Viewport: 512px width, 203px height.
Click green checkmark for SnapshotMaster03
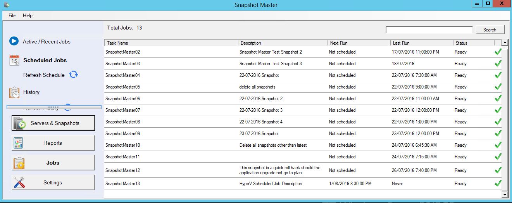pos(498,63)
